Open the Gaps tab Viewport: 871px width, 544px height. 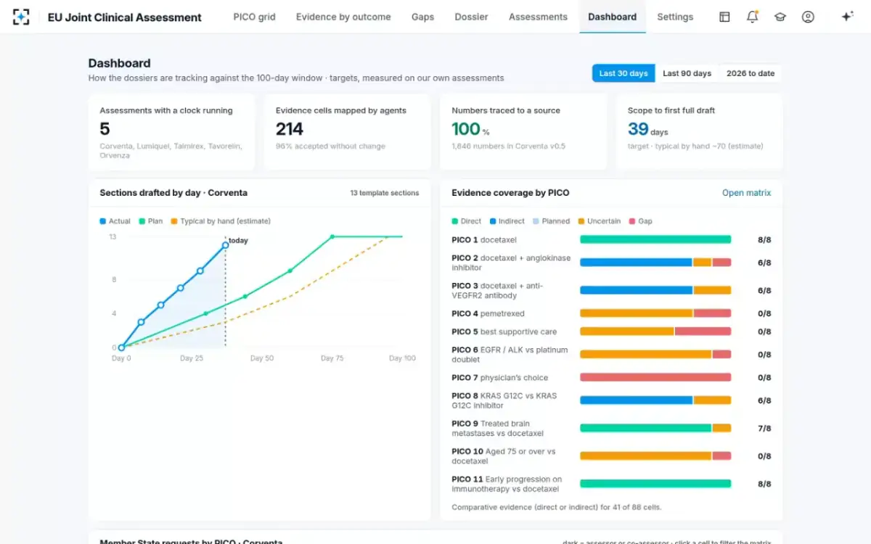point(422,17)
